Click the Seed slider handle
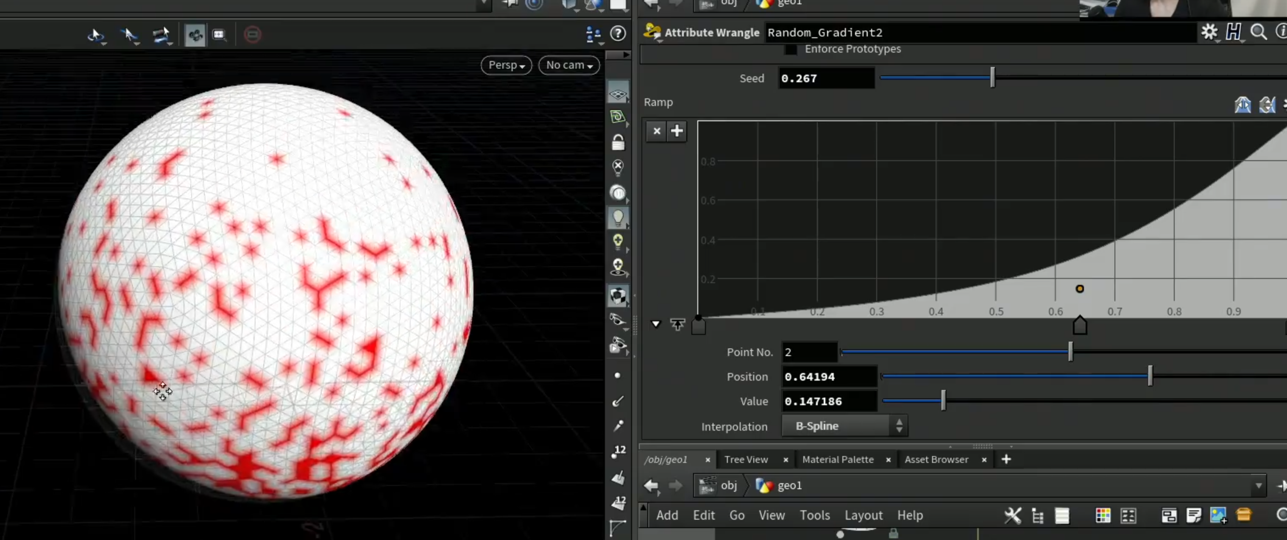The image size is (1287, 540). pyautogui.click(x=993, y=78)
